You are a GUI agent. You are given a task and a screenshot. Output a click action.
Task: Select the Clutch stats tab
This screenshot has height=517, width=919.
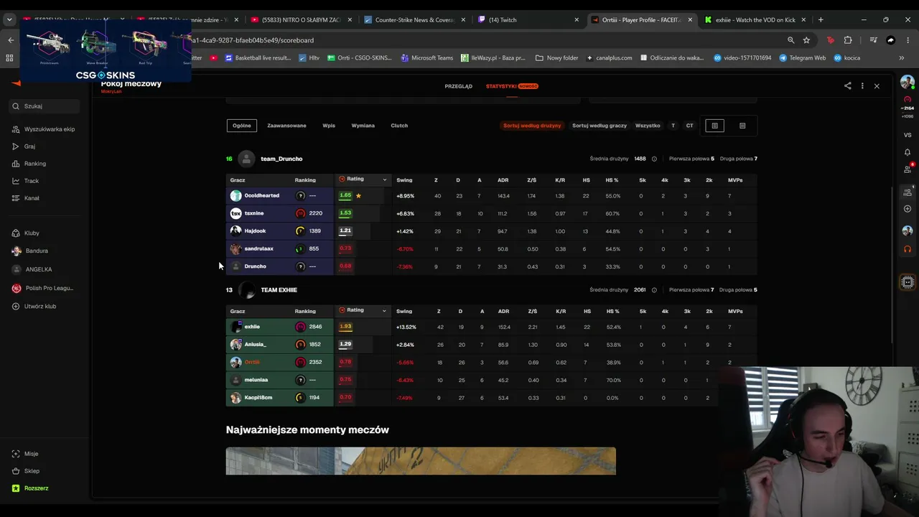399,126
